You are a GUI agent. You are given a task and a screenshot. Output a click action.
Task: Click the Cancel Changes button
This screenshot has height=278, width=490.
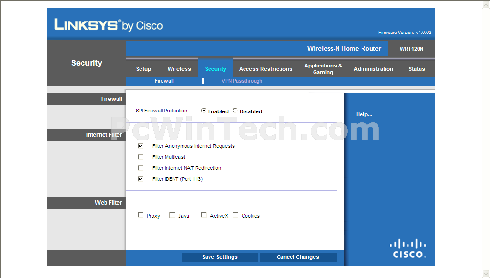[298, 257]
